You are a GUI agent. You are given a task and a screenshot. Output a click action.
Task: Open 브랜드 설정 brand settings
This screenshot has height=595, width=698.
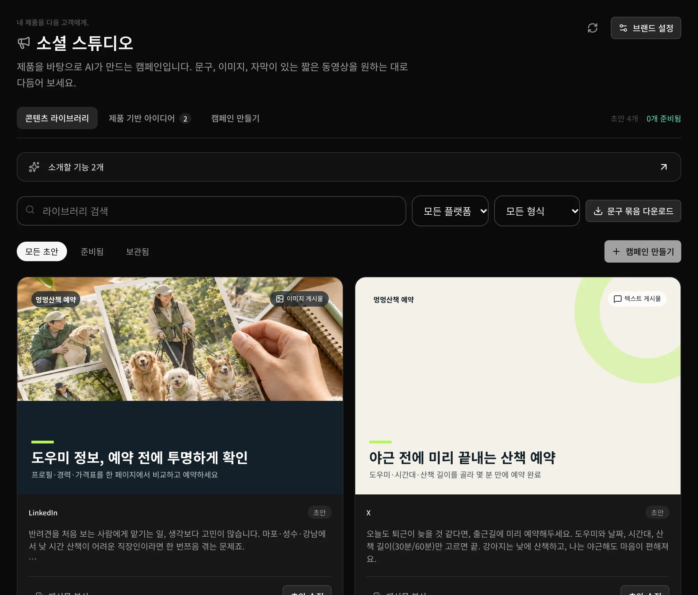tap(646, 28)
